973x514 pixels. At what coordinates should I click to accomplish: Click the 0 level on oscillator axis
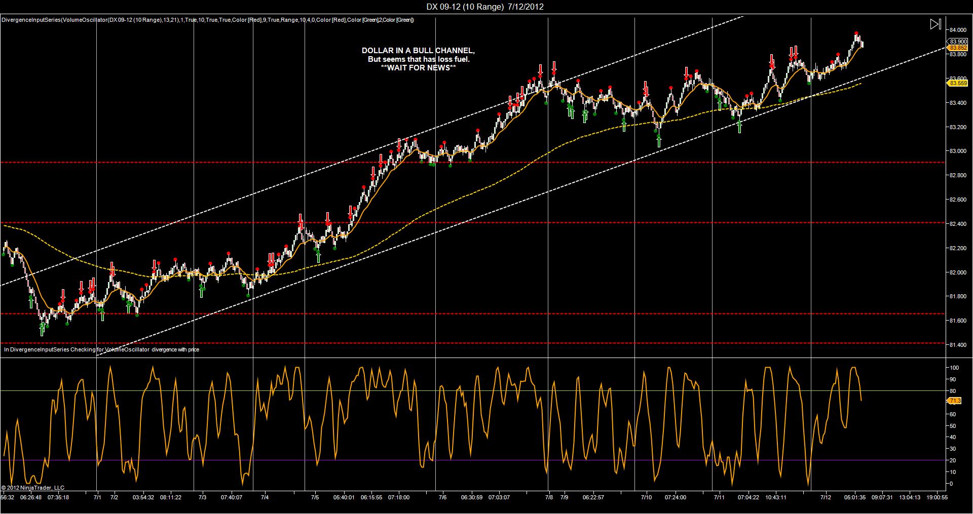(951, 484)
